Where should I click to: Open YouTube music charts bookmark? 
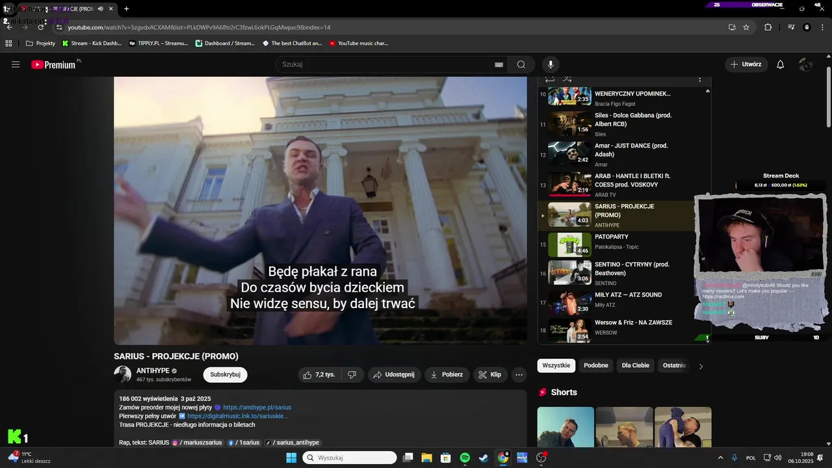[x=358, y=44]
